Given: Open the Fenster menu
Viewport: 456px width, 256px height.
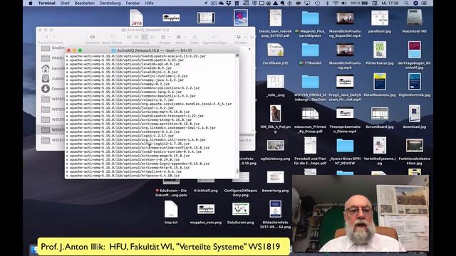Looking at the screenshot, I should tap(133, 3).
